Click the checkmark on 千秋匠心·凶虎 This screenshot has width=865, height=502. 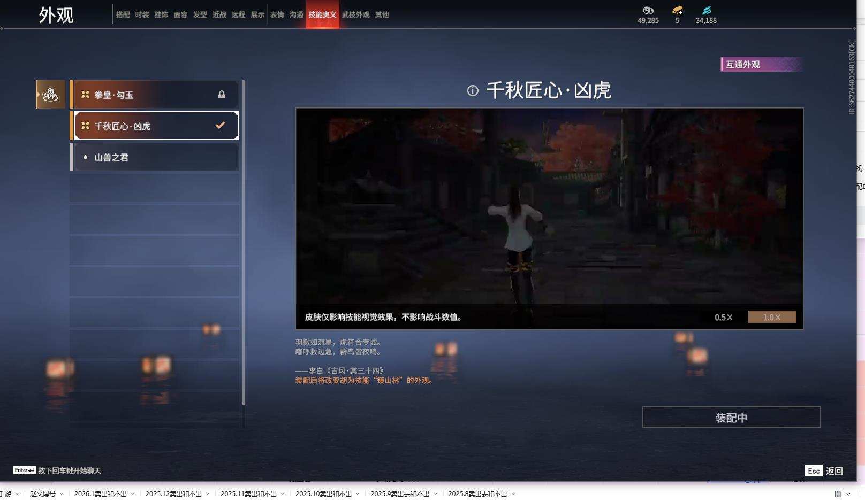219,125
